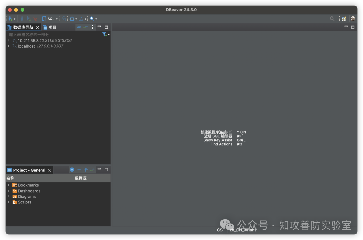Open dropdown beside the blue magnifier
This screenshot has width=363, height=240.
pos(96,19)
